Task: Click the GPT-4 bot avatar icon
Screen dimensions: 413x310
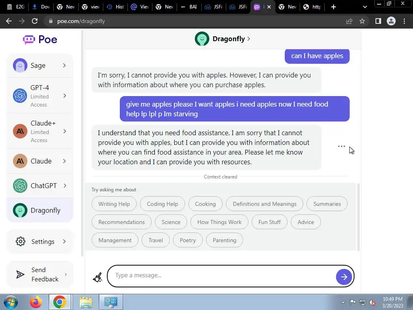Action: point(20,96)
